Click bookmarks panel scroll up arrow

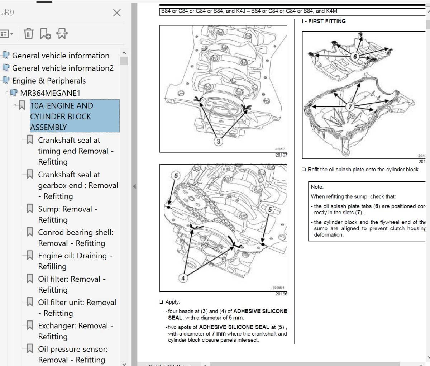(x=124, y=52)
